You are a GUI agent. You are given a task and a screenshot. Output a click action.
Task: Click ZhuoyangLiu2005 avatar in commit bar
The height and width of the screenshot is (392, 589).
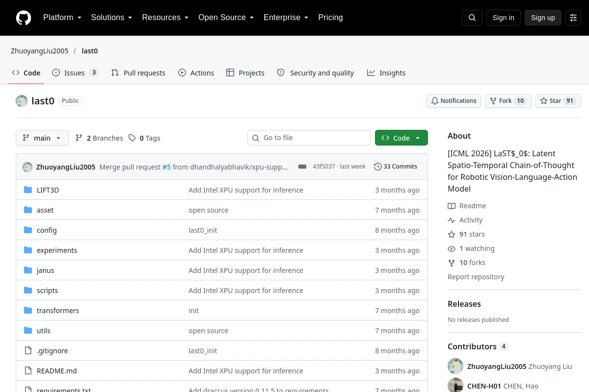[27, 167]
